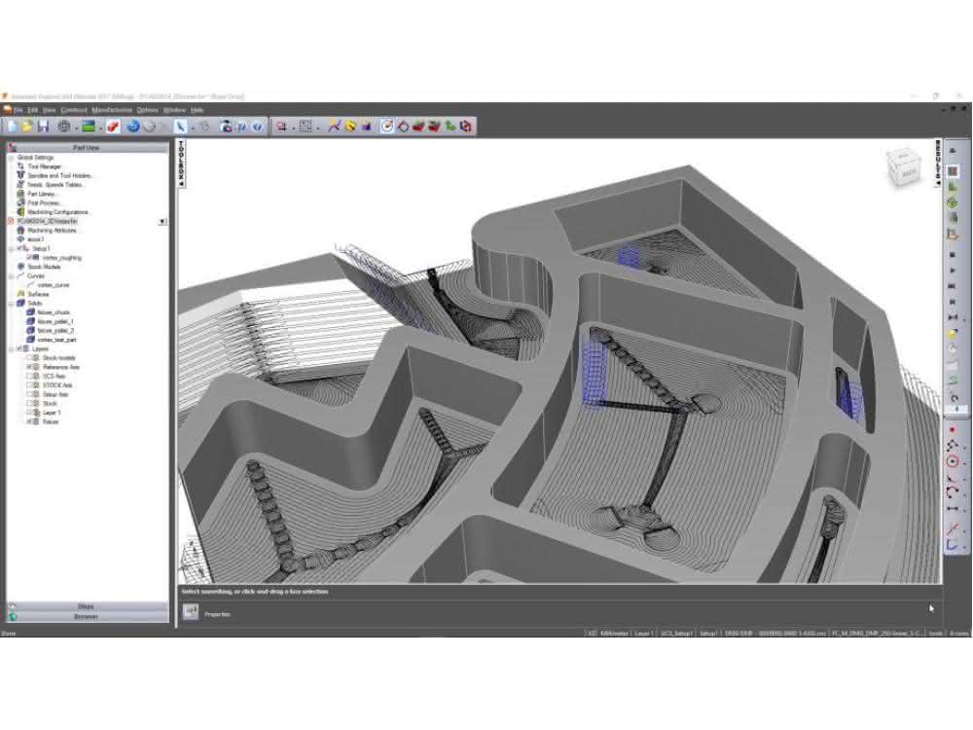
Task: Collapse the Solids tree node
Action: (11, 304)
